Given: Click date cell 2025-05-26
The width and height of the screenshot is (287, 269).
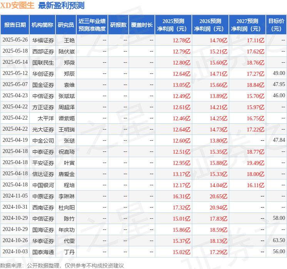Looking at the screenshot, I should click(x=15, y=40).
